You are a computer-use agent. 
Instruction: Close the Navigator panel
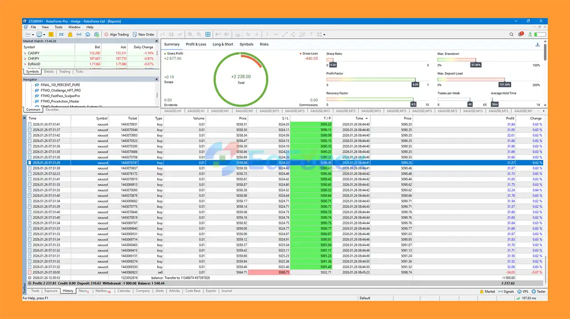[156, 79]
